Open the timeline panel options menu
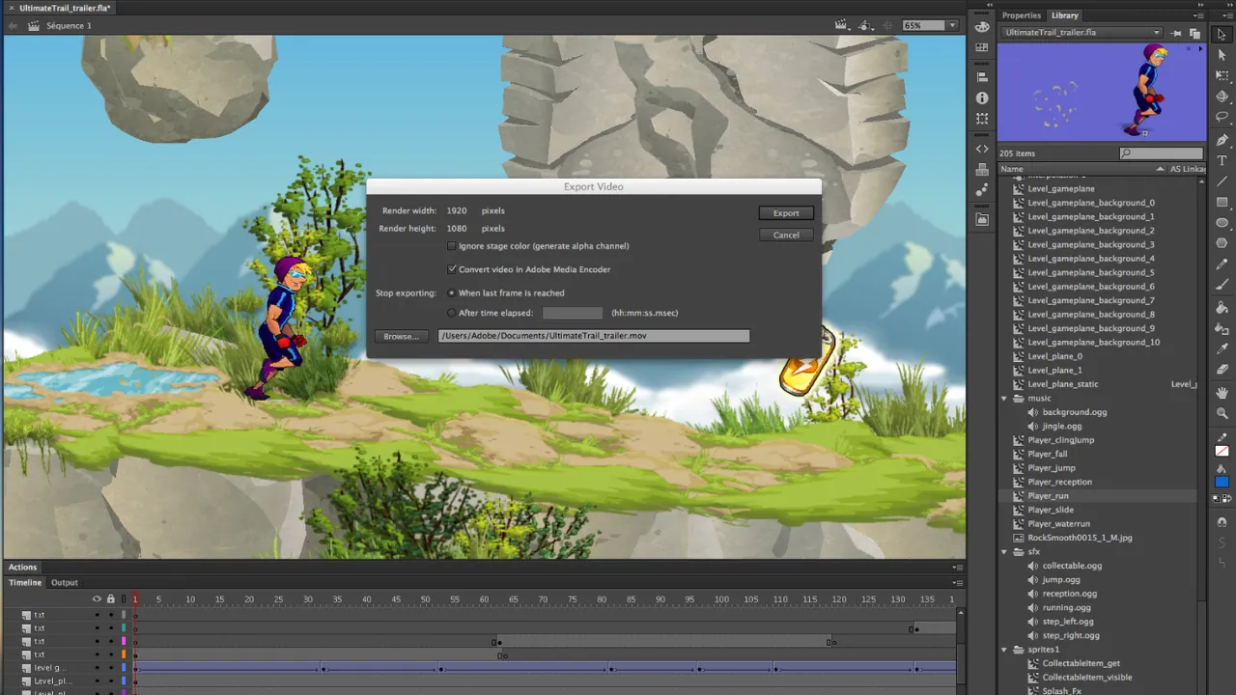This screenshot has height=695, width=1236. click(958, 583)
